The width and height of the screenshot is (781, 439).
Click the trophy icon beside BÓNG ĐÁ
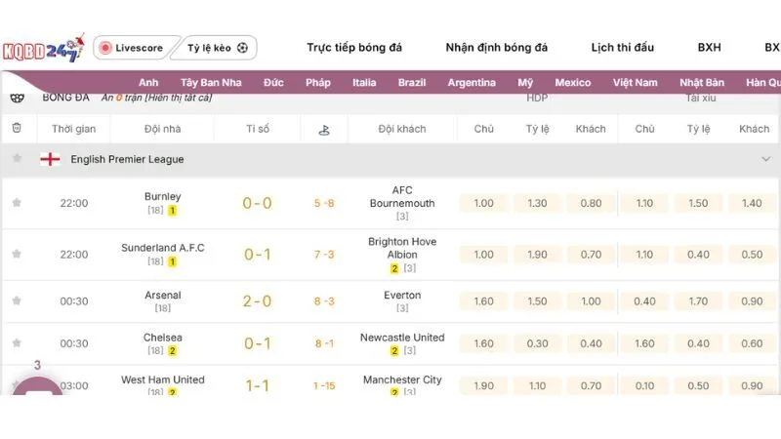(x=17, y=98)
